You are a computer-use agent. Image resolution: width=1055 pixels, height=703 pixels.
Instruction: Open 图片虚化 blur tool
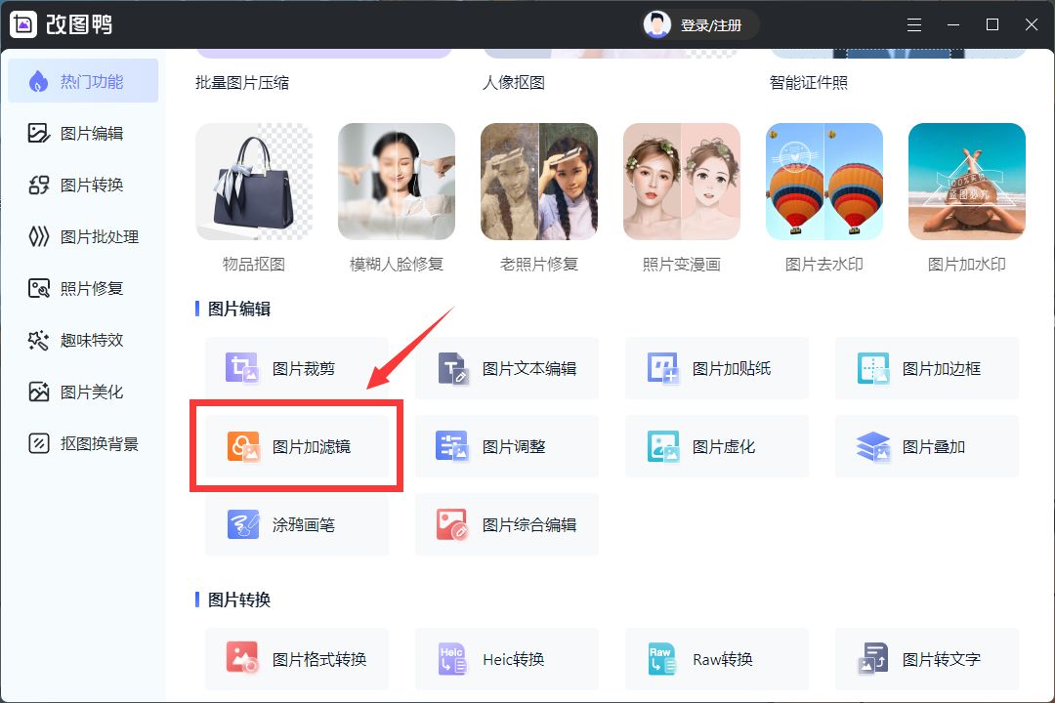point(716,446)
